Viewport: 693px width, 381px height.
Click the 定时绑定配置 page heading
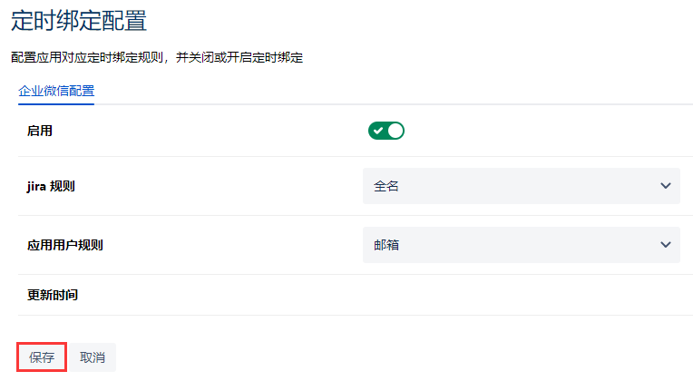tap(79, 20)
